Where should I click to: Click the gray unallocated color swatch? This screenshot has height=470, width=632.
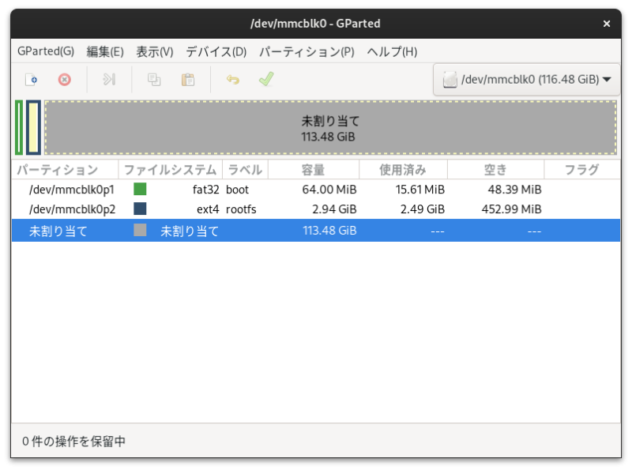[x=140, y=230]
